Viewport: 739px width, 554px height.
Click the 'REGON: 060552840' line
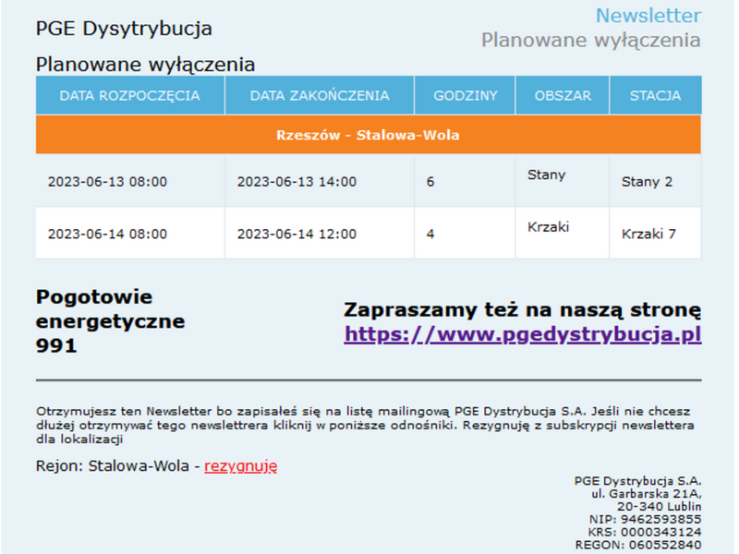click(x=638, y=545)
